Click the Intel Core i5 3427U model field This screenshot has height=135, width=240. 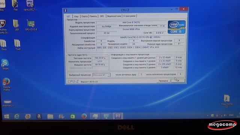pos(131,22)
